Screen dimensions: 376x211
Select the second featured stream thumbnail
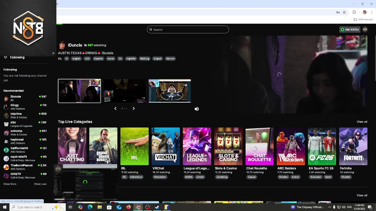tap(125, 91)
